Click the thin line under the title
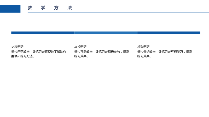The height and width of the screenshot is (117, 209). click(118, 12)
